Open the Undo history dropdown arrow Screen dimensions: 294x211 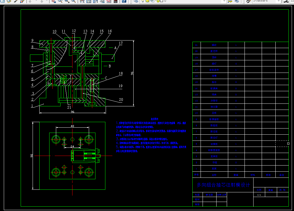[36, 1]
